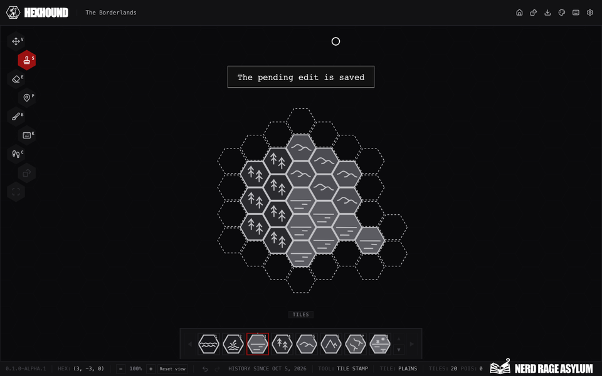Open the color palette theme icon
The image size is (602, 376).
[x=562, y=13]
